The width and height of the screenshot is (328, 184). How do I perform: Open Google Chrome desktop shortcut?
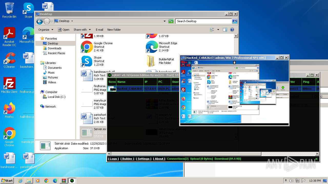click(9, 137)
